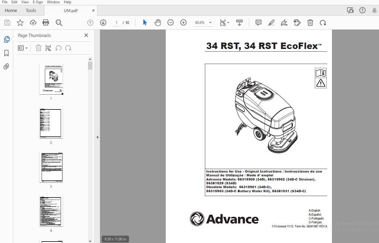Open the File menu
The height and width of the screenshot is (243, 379).
5,2
